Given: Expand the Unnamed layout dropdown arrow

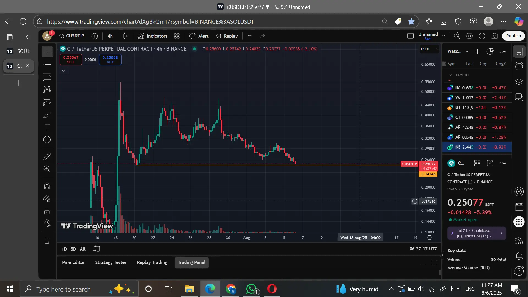Looking at the screenshot, I should [444, 36].
